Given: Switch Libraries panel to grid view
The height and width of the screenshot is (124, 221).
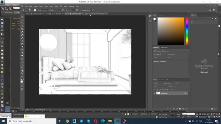Looking at the screenshot, I should (x=213, y=19).
